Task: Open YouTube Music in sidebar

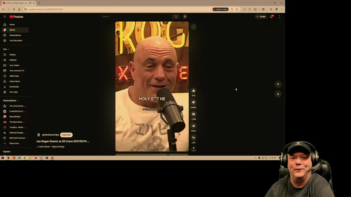Action: tap(15, 40)
